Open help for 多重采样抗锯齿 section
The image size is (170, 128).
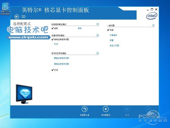click(x=97, y=35)
